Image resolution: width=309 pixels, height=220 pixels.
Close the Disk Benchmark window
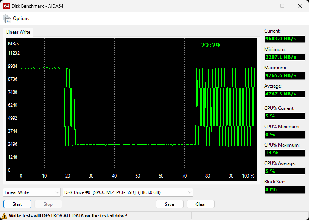[x=300, y=6]
